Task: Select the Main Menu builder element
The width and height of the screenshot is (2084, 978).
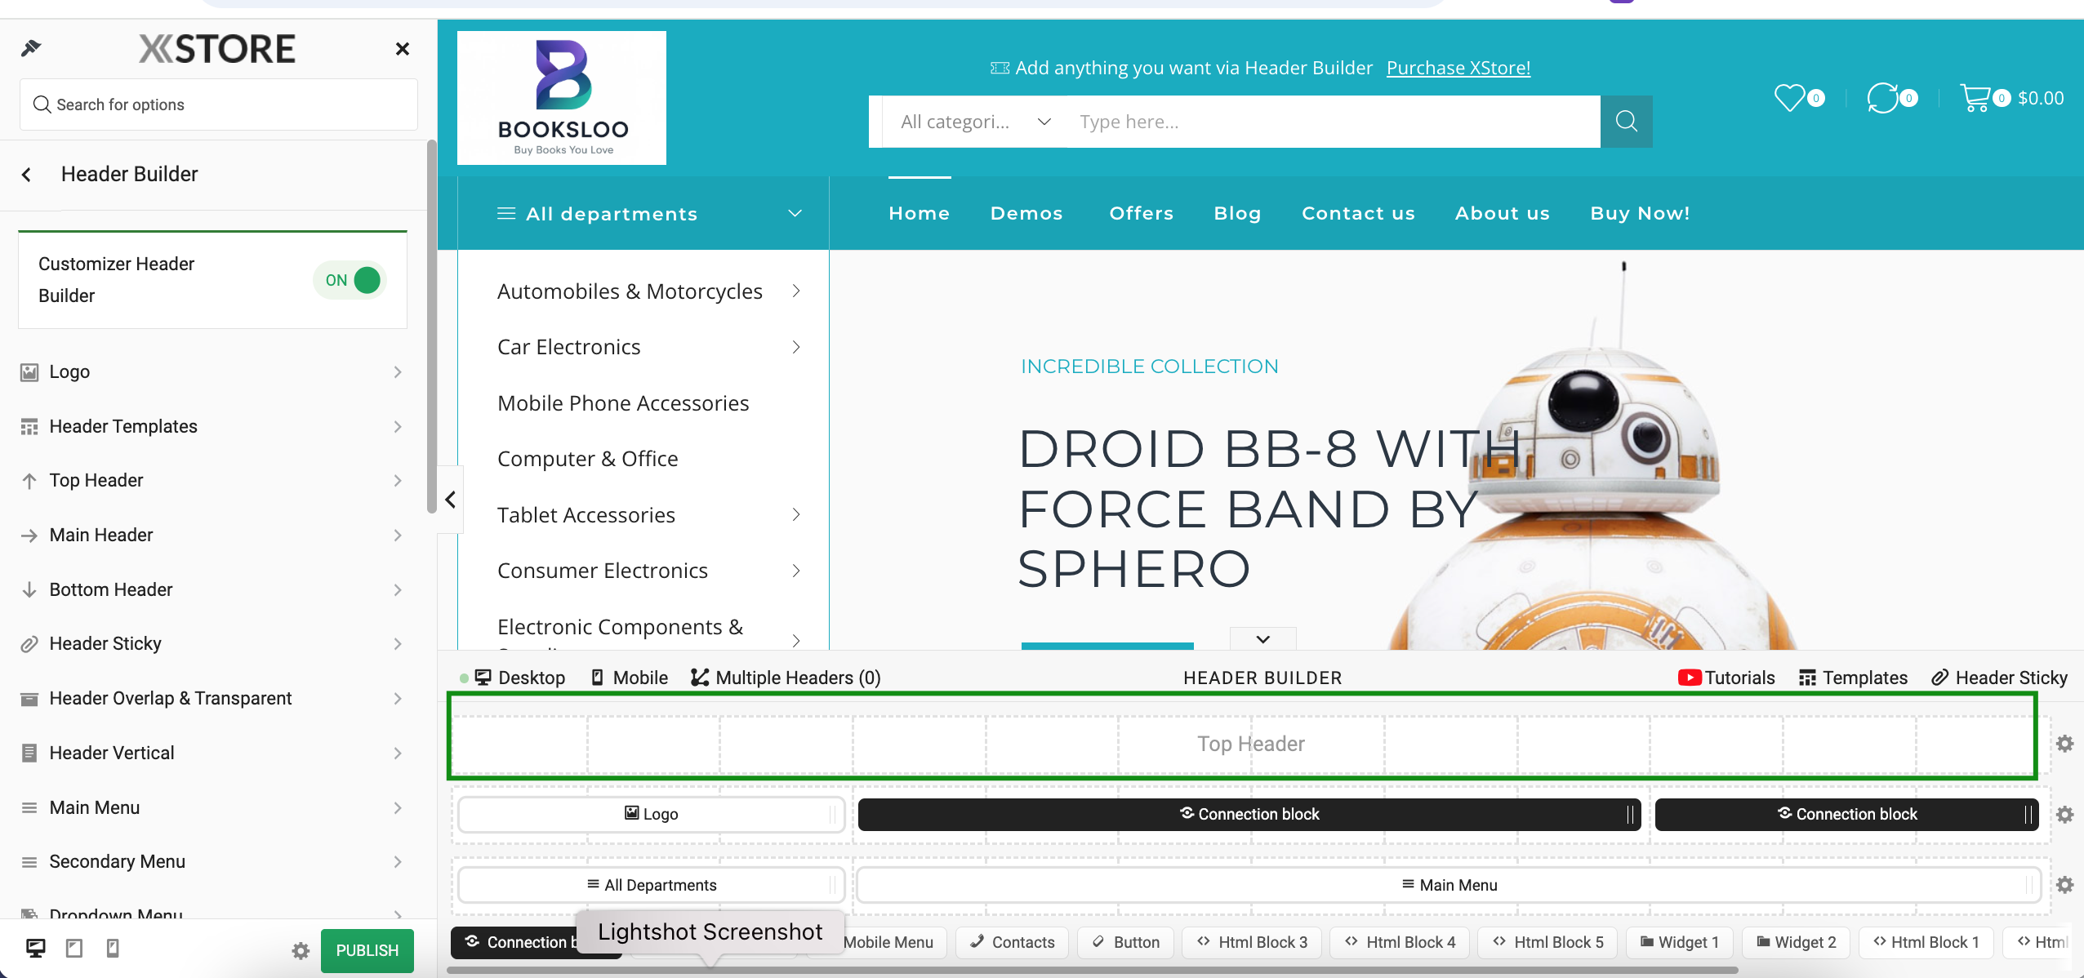Action: [1449, 885]
